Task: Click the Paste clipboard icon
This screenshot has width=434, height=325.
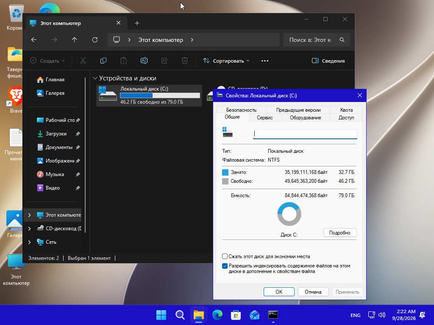Action: point(124,61)
